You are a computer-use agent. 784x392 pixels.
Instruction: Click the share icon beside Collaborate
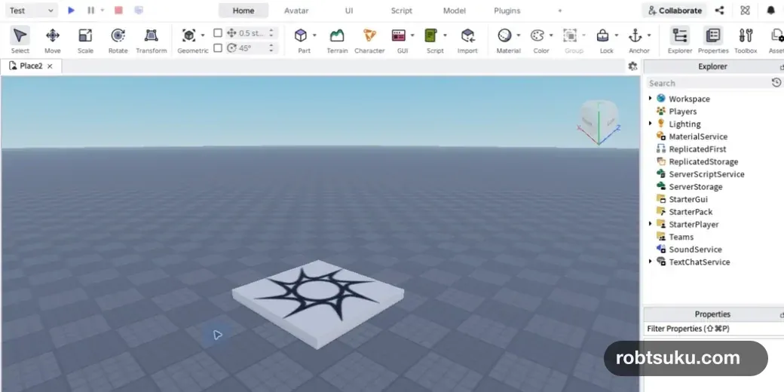719,10
